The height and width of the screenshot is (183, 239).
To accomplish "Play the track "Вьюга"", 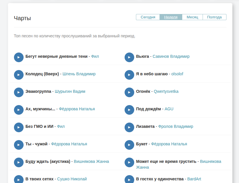I will (x=129, y=57).
